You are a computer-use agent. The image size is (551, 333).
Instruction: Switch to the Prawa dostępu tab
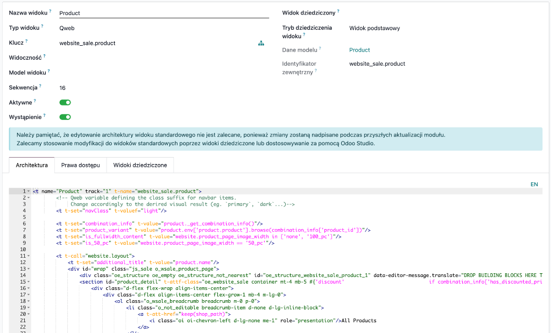[x=80, y=165]
